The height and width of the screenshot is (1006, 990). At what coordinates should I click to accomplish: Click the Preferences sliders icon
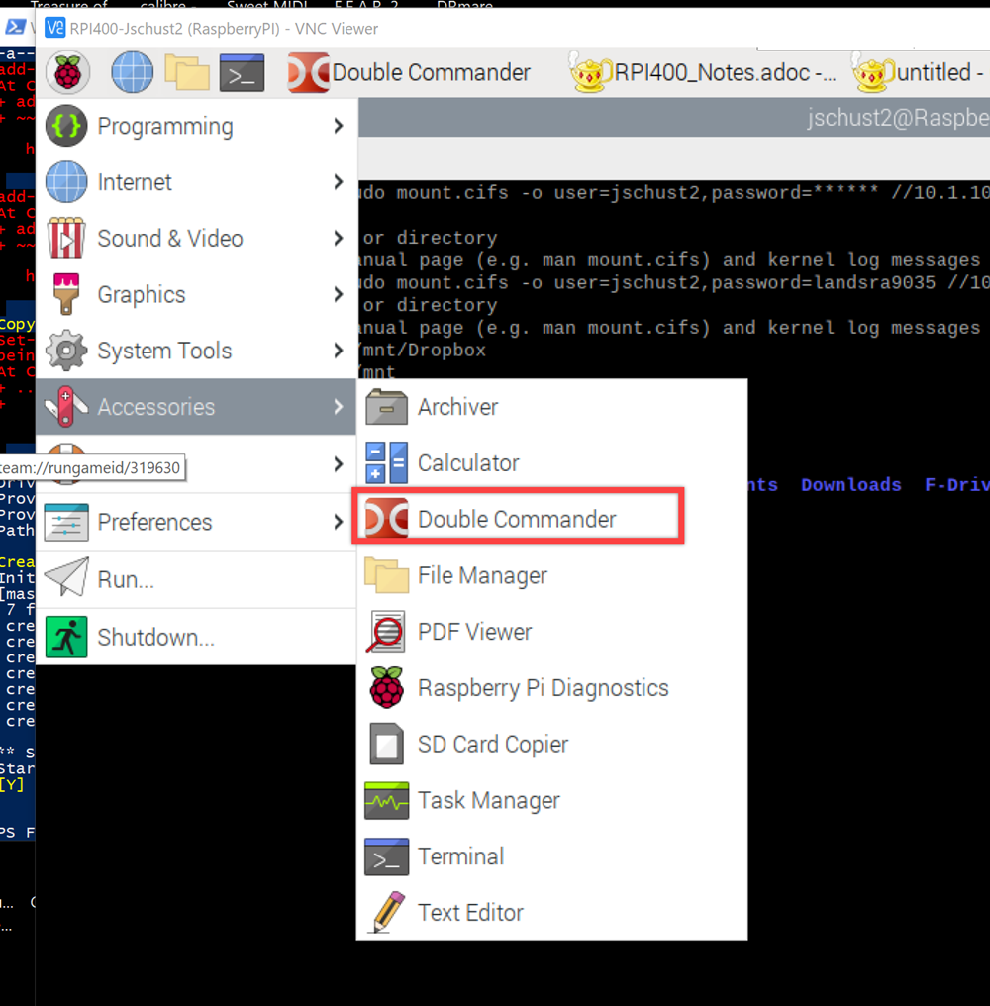click(66, 522)
